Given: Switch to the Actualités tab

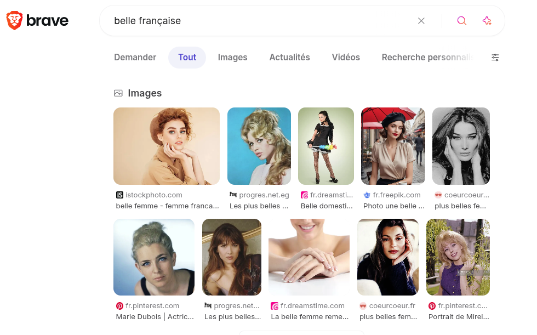Looking at the screenshot, I should pyautogui.click(x=289, y=58).
